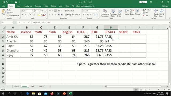Decrease font size with smaller A icon
Screen dimensions: 171x96
tap(45, 11)
